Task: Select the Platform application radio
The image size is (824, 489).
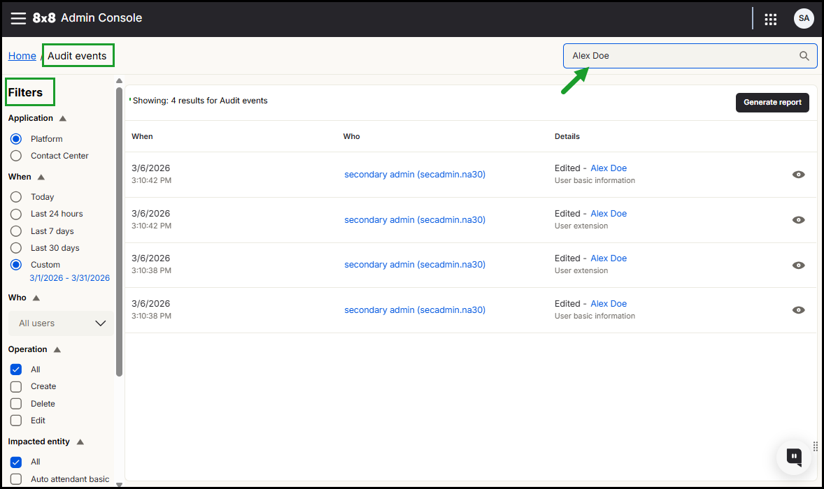Action: tap(16, 139)
